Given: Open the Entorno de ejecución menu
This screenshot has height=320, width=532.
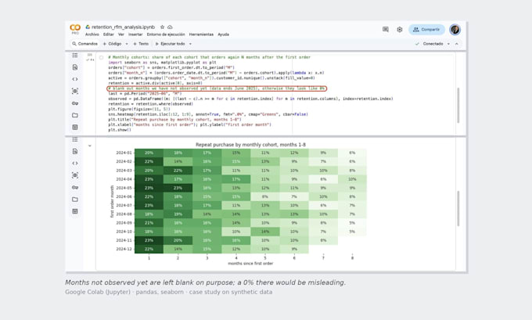Looking at the screenshot, I should pos(166,34).
